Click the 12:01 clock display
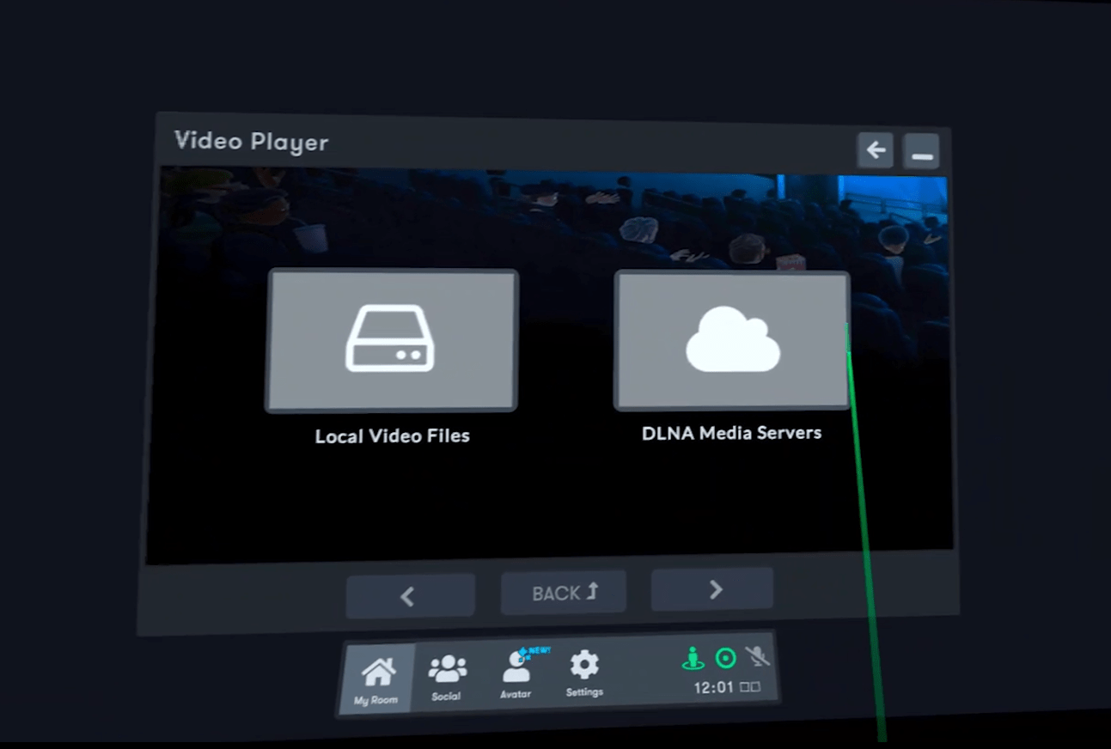This screenshot has width=1111, height=749. 713,688
